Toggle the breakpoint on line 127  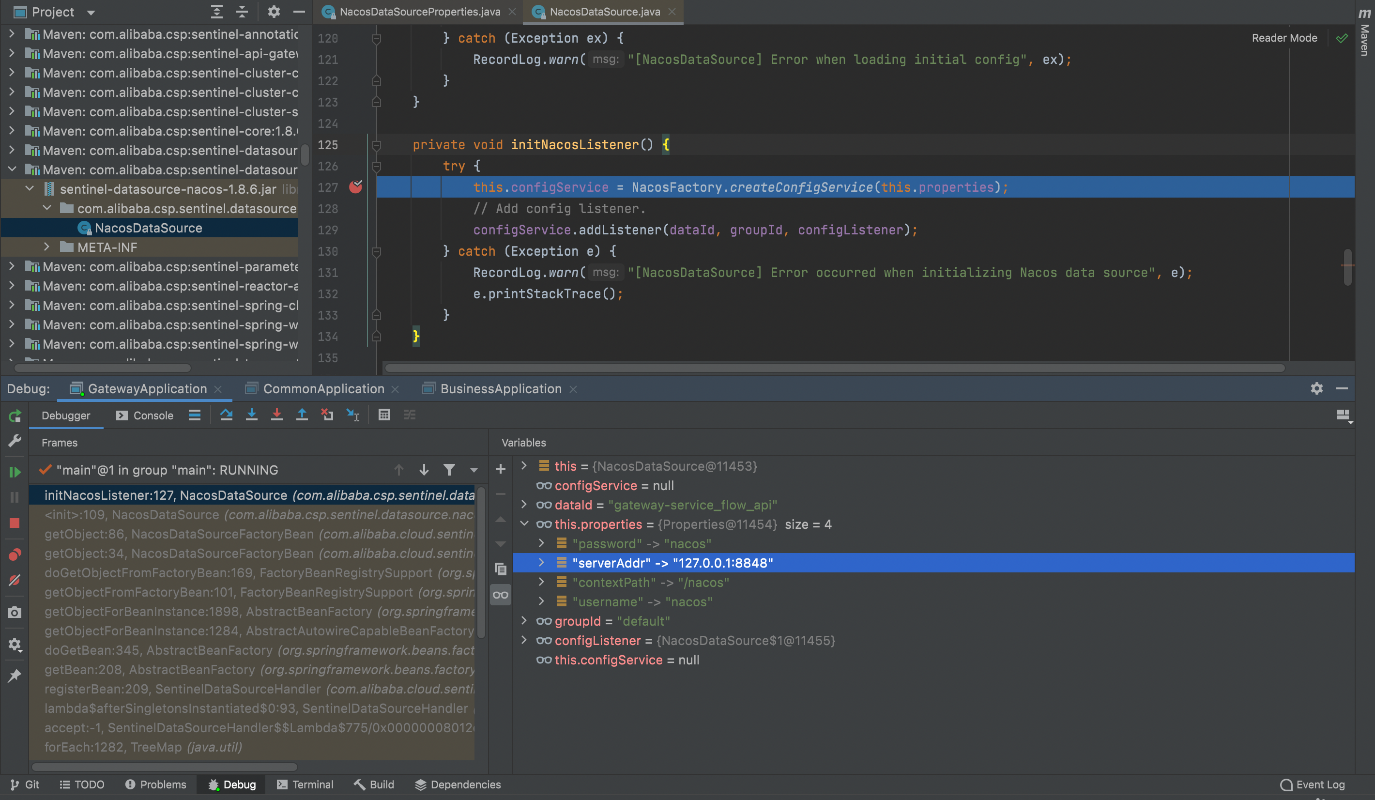(356, 187)
